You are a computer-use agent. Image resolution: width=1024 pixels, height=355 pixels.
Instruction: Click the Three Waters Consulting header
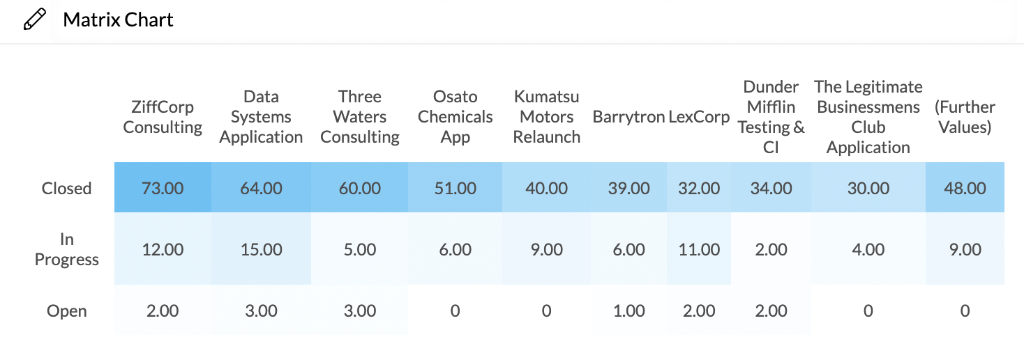[360, 117]
